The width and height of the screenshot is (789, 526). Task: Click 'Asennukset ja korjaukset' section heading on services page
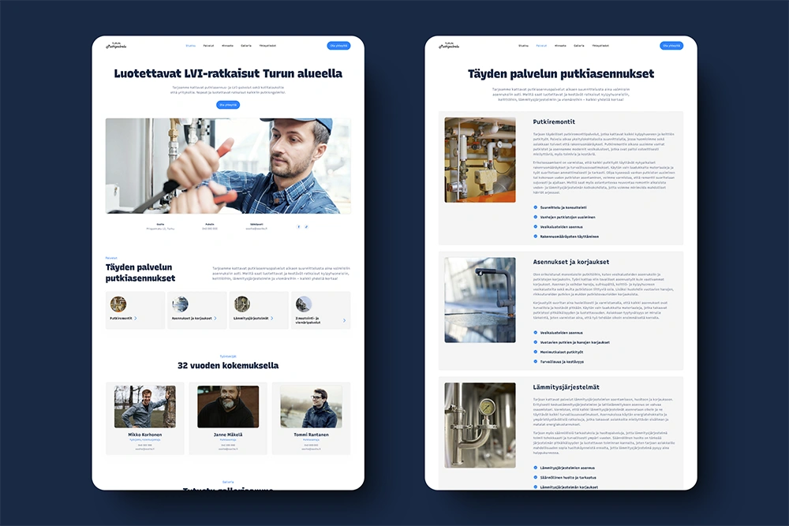tap(571, 262)
